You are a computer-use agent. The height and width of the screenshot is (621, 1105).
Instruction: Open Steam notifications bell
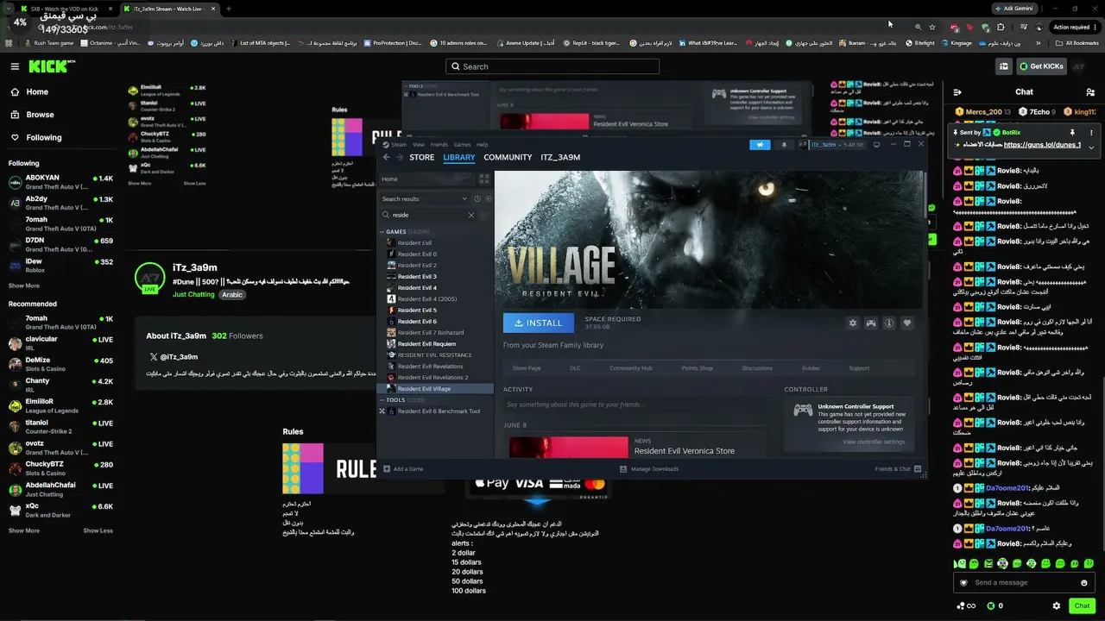point(784,145)
